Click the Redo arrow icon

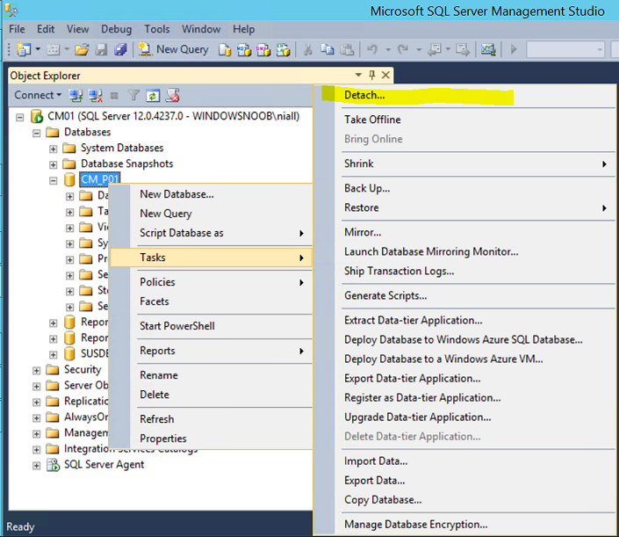tap(403, 50)
